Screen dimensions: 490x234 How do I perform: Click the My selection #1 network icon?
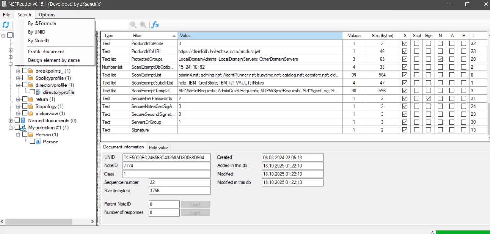coord(23,128)
